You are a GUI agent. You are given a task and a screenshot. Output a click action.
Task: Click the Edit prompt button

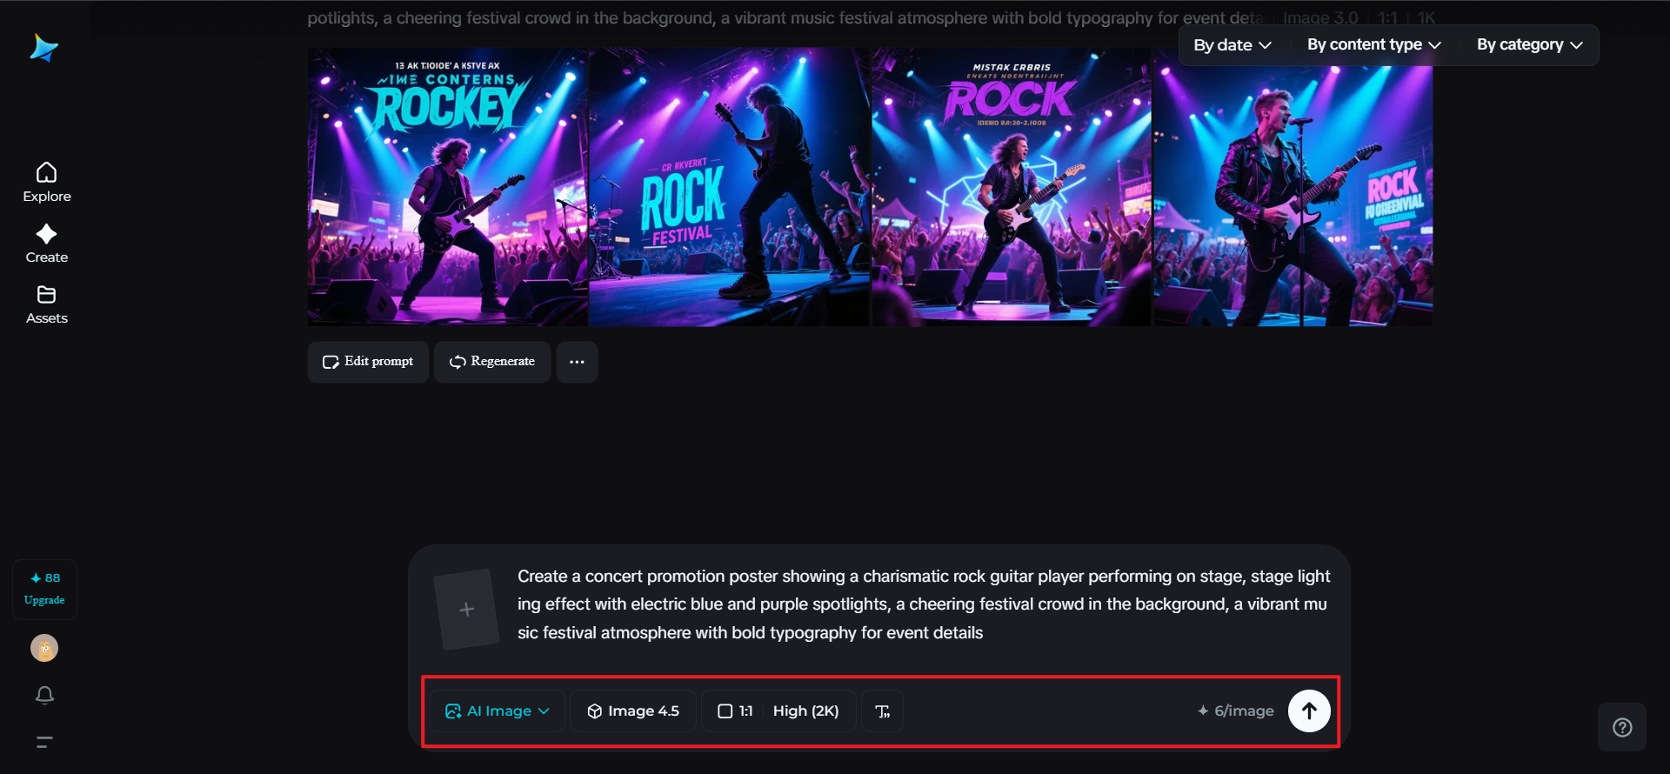click(x=368, y=362)
